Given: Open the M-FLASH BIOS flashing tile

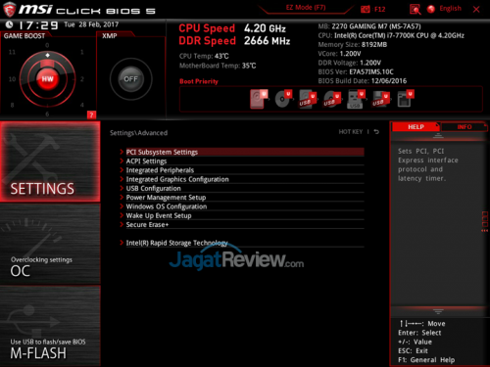Looking at the screenshot, I should click(50, 326).
